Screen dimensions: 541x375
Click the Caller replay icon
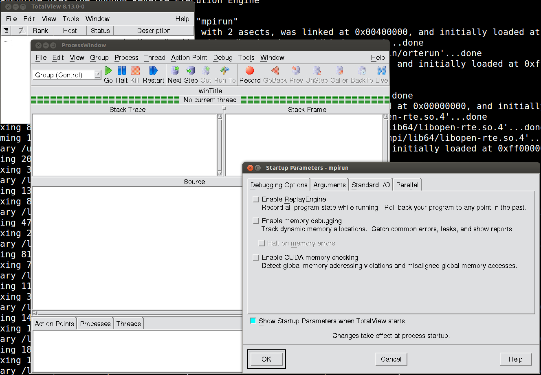coord(339,70)
